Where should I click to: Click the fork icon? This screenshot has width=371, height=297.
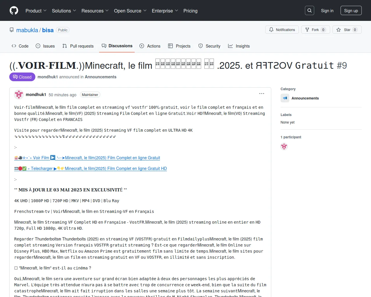(x=307, y=30)
